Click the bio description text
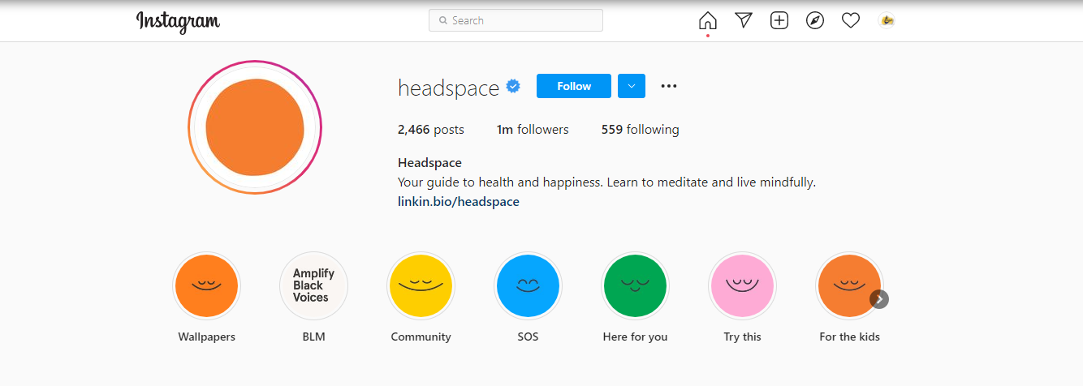Screen dimensions: 1083x386 [606, 182]
